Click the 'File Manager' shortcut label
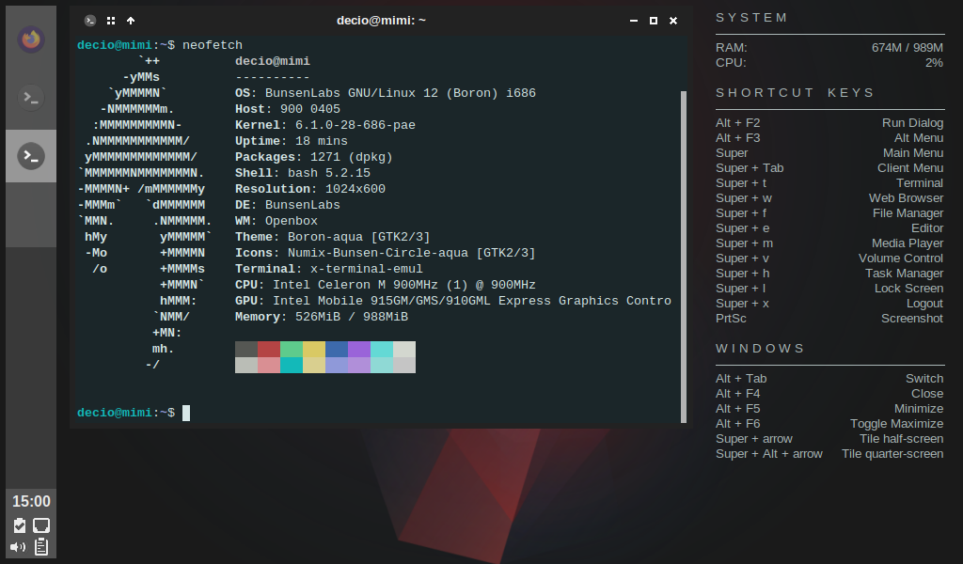Viewport: 963px width, 564px height. click(908, 213)
